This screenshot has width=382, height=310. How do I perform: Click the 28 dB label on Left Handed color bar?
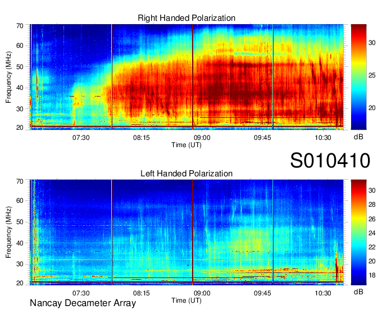coord(372,204)
